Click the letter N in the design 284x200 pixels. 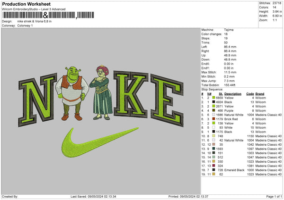tap(37, 99)
